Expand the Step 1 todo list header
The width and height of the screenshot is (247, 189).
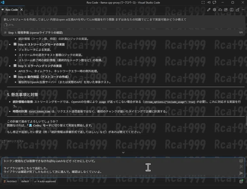pos(123,33)
